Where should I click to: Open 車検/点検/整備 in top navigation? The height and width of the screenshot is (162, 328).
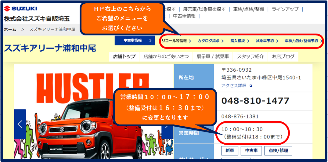click(249, 9)
